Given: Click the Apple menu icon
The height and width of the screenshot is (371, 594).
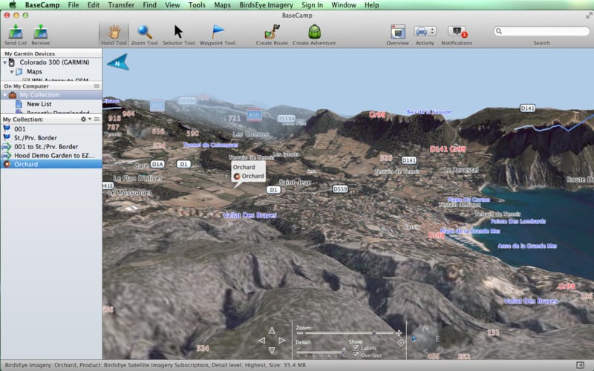Looking at the screenshot, I should click(13, 5).
